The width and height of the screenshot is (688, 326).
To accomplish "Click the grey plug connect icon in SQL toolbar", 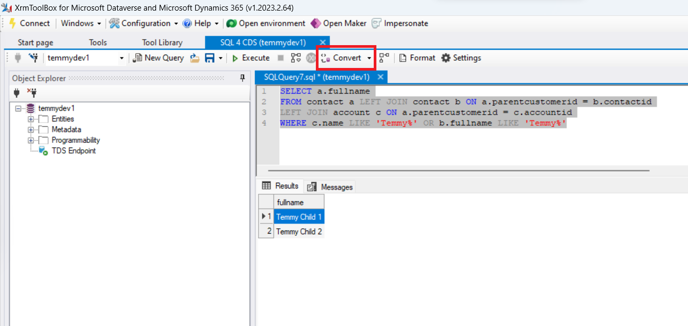I will click(x=18, y=58).
